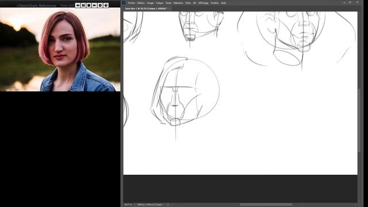Open the Calque menu
The height and width of the screenshot is (207, 368).
[160, 3]
